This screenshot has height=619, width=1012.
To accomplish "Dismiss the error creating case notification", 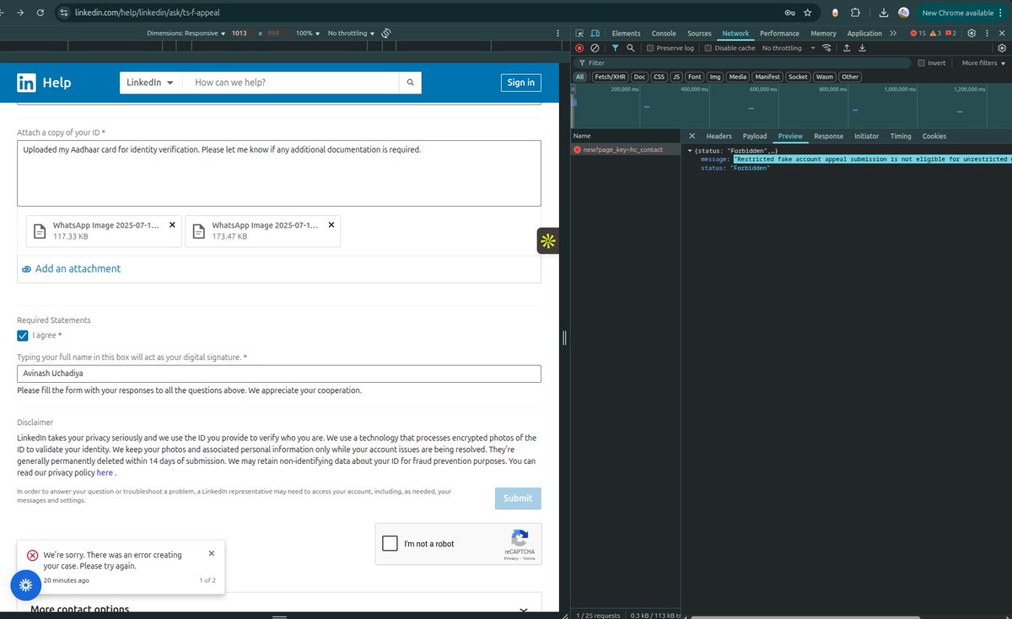I will click(211, 553).
